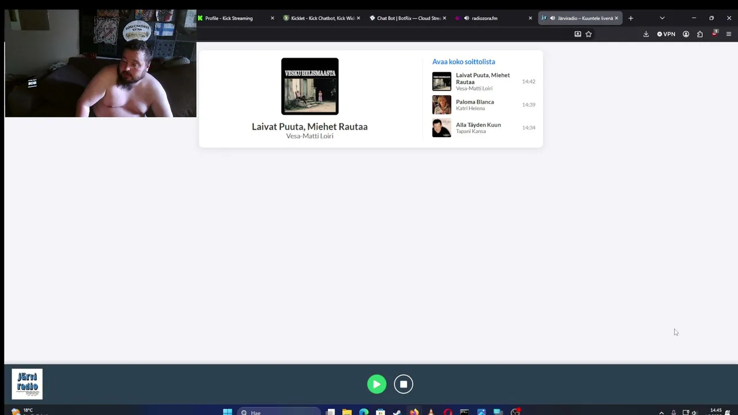The image size is (738, 415).
Task: Click Vesa-Matti Loiri artist name under heading
Action: (x=310, y=136)
